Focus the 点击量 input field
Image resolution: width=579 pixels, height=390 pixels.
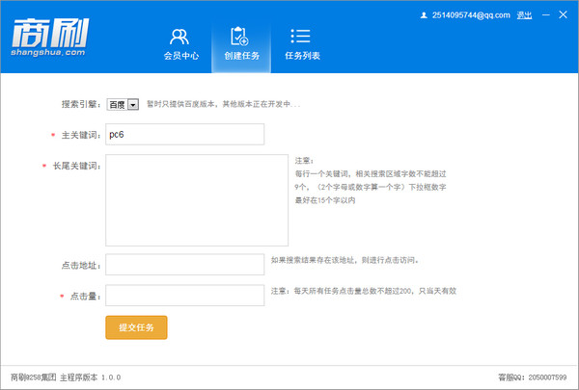(184, 295)
